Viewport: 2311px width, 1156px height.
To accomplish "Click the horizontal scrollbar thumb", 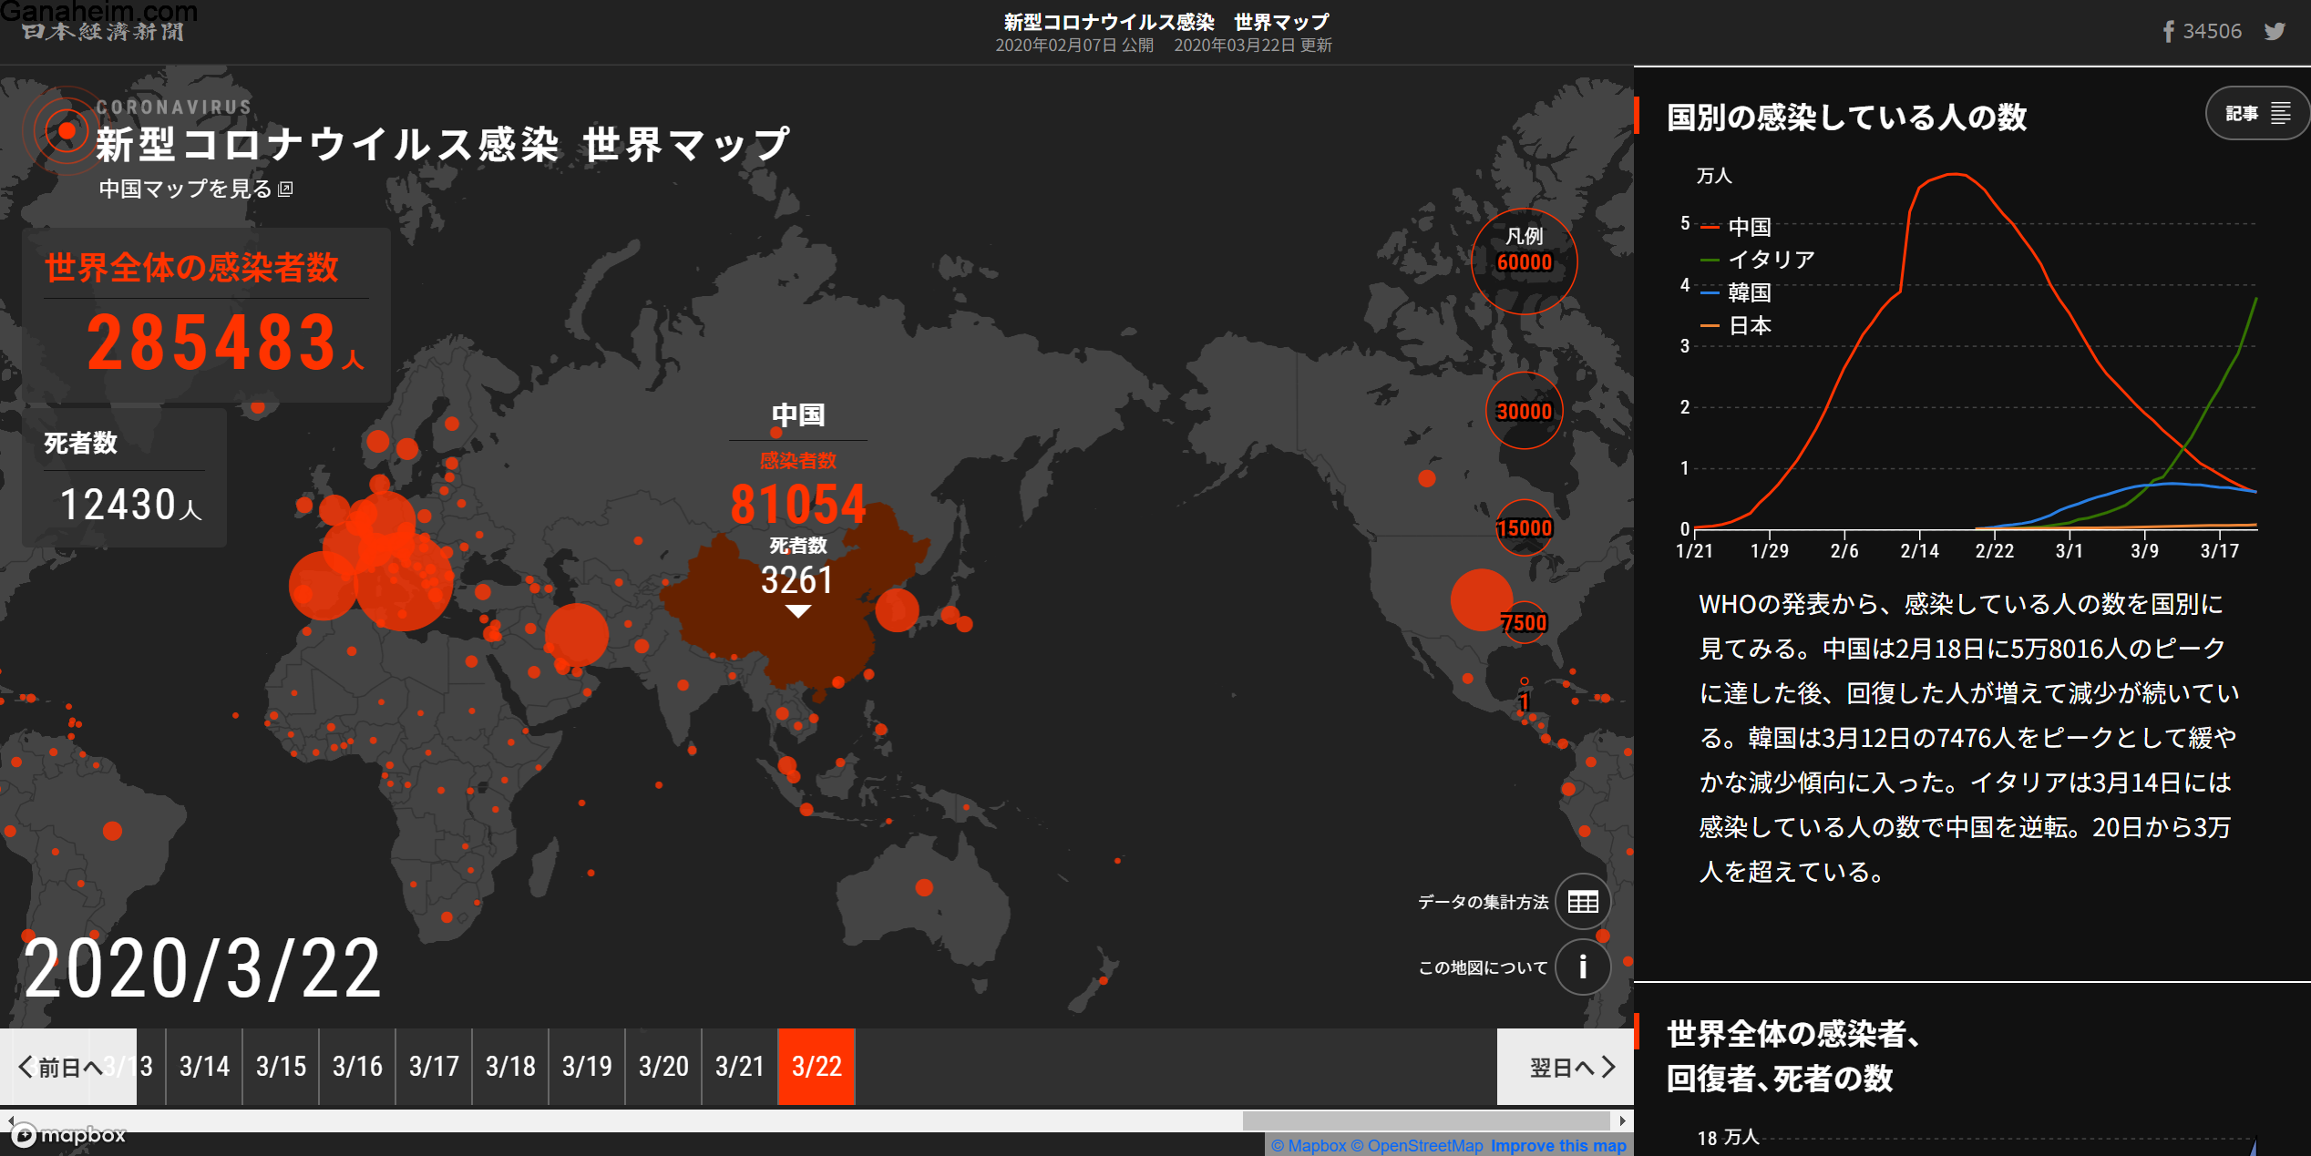I will 1426,1120.
